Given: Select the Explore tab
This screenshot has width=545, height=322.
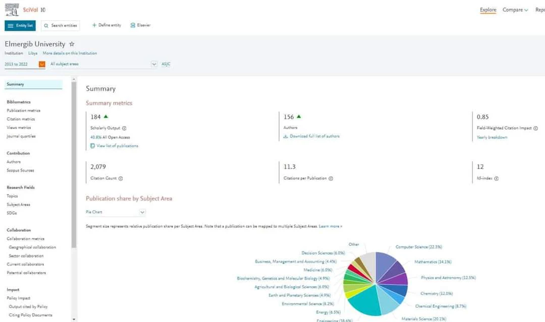Looking at the screenshot, I should pos(488,10).
